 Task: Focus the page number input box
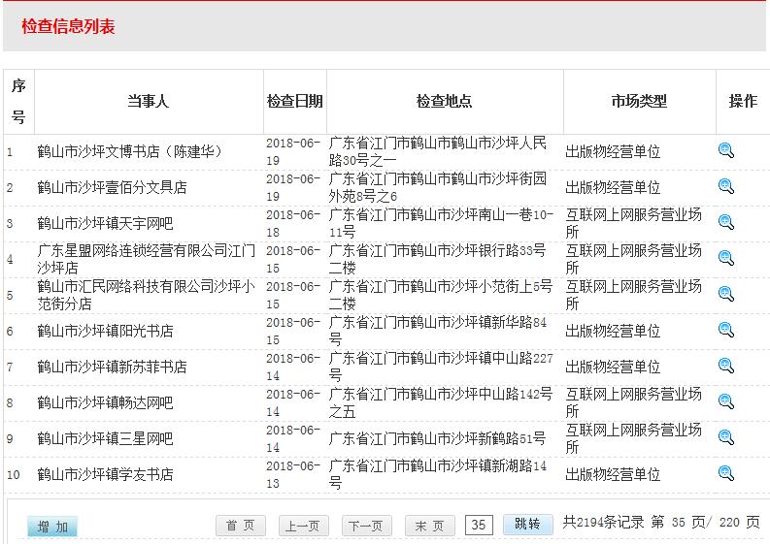[x=479, y=525]
